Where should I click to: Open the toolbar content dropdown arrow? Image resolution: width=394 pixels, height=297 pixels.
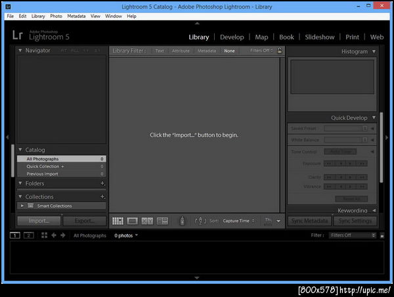pyautogui.click(x=278, y=221)
